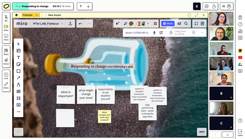The height and width of the screenshot is (139, 245).
Task: Reload the embedded board
Action: (189, 15)
